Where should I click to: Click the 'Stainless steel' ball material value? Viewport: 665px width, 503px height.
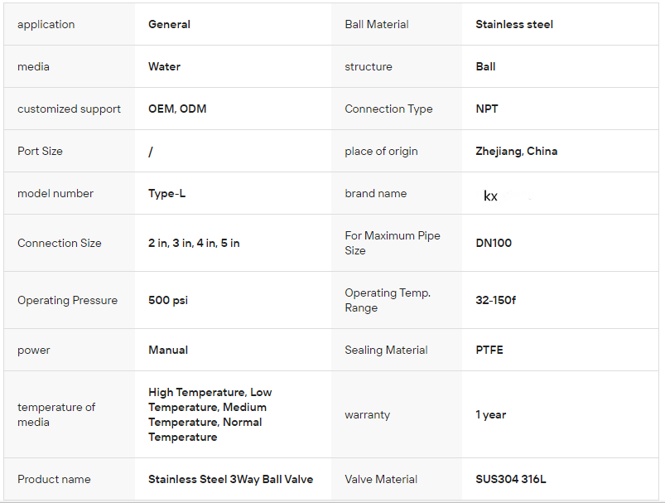[x=513, y=24]
